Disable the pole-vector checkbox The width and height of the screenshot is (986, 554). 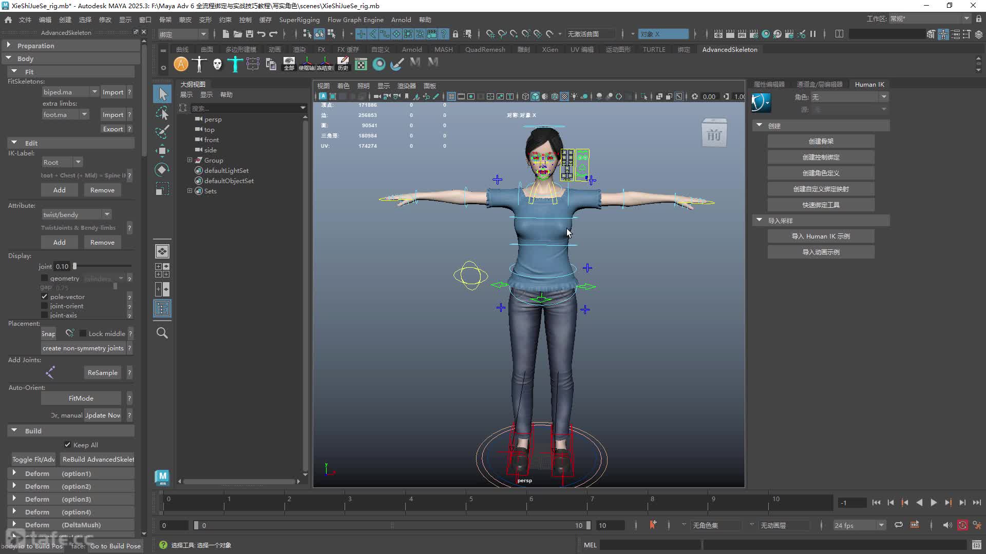point(45,296)
